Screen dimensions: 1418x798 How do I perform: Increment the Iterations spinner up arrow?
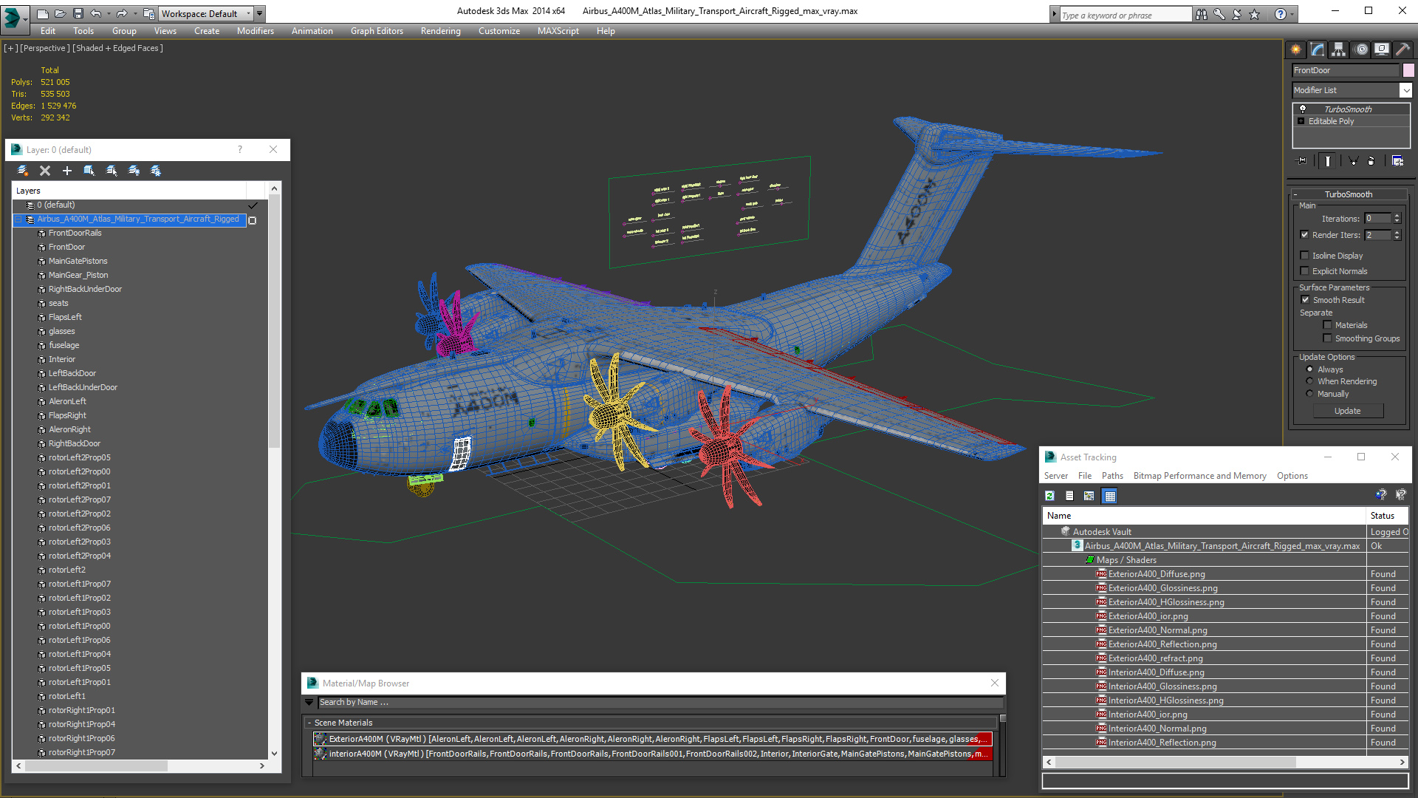[1397, 216]
